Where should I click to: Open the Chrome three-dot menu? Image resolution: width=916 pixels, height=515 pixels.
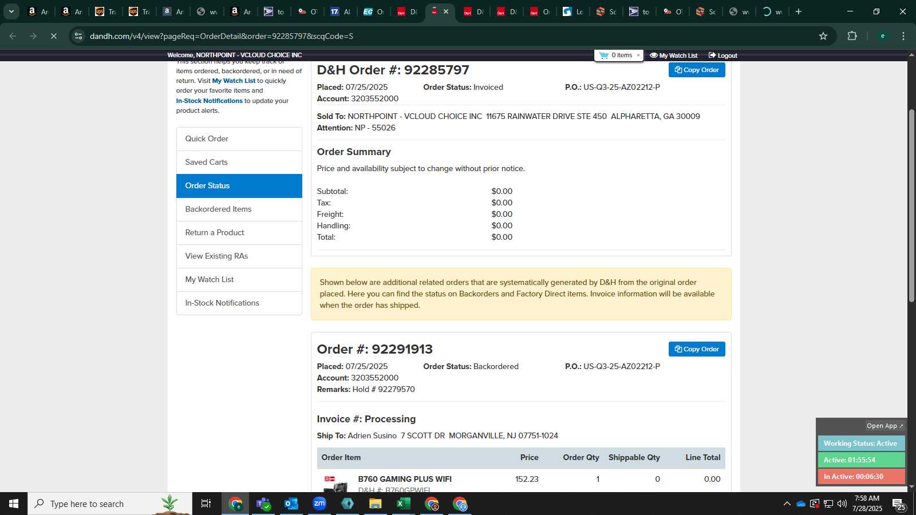903,36
